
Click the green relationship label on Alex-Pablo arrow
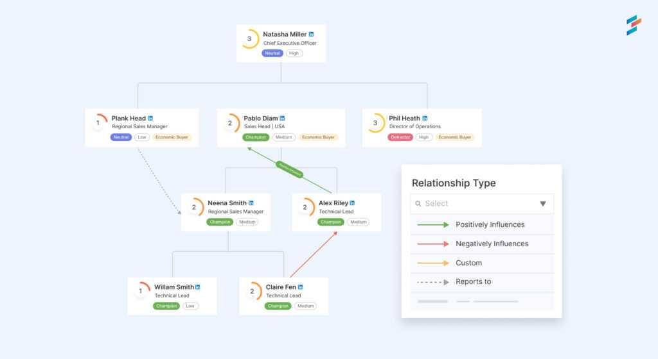289,169
